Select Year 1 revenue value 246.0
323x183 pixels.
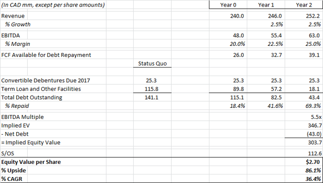click(275, 16)
